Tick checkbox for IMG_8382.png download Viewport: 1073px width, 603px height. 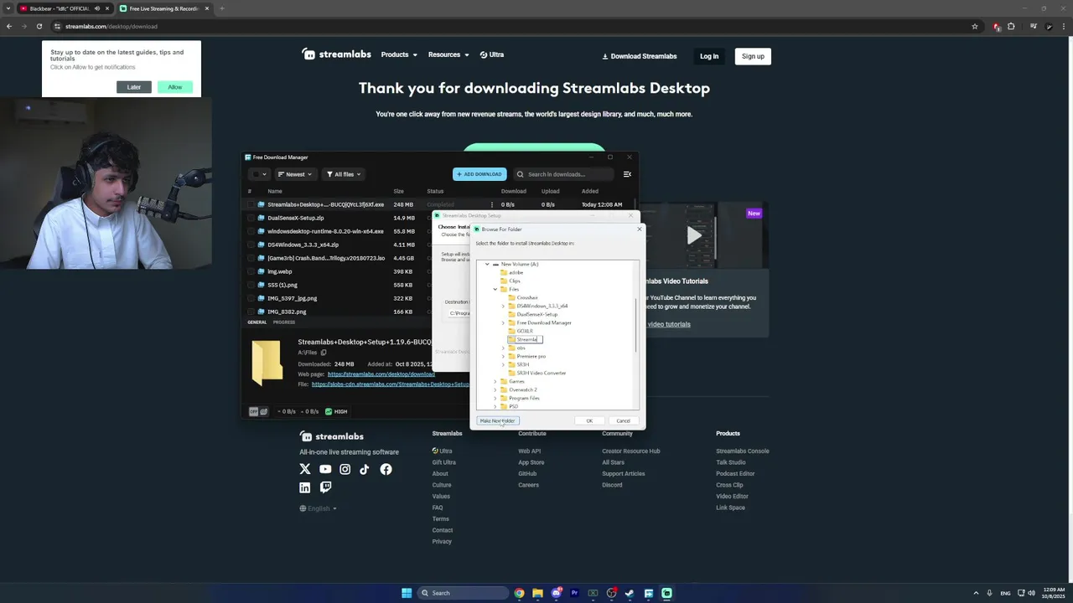click(250, 312)
